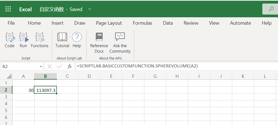
Task: Click the Excel app name link
Action: [25, 9]
